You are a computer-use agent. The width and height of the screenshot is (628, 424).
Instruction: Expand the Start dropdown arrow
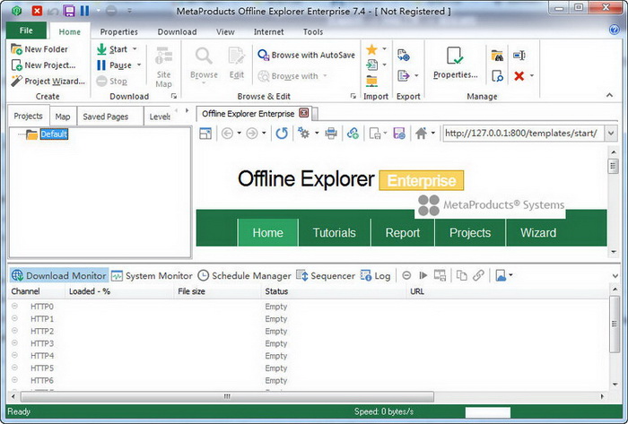pyautogui.click(x=135, y=48)
